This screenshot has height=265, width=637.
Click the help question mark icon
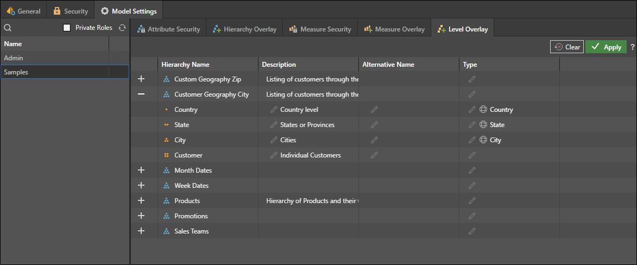click(632, 47)
